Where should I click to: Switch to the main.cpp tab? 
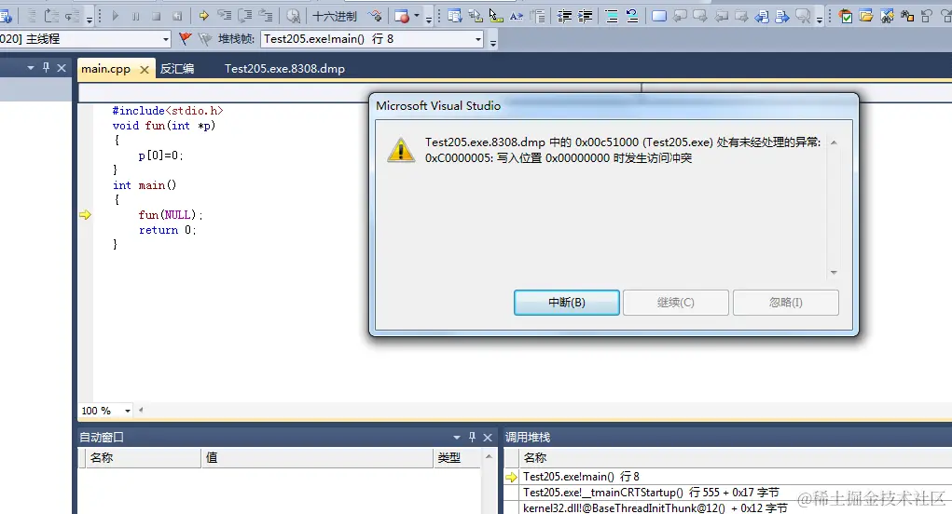[105, 69]
